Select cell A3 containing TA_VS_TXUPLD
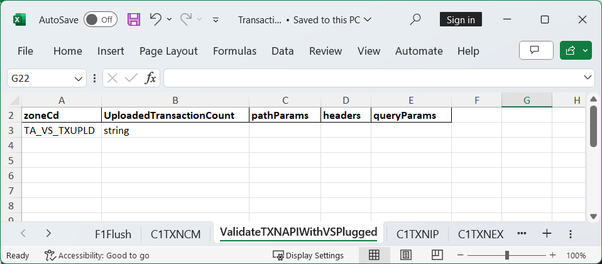The height and width of the screenshot is (264, 602). tap(61, 131)
